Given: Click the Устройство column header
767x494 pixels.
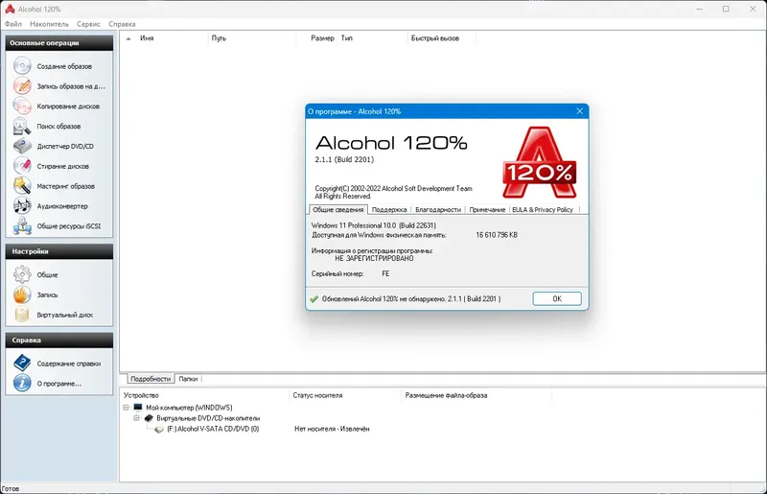Looking at the screenshot, I should point(204,395).
